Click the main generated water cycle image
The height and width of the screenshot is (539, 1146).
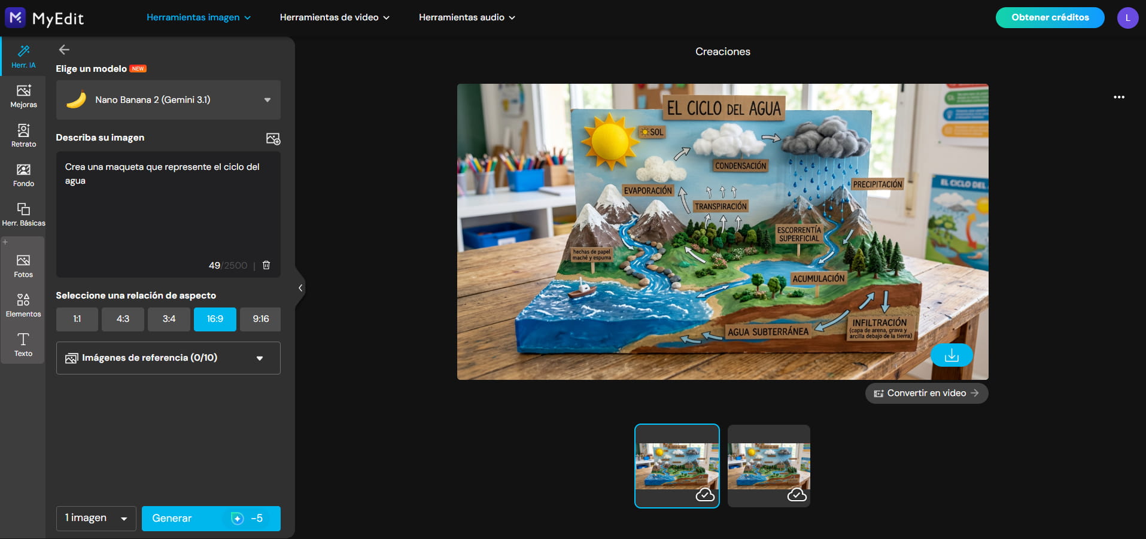pyautogui.click(x=722, y=232)
